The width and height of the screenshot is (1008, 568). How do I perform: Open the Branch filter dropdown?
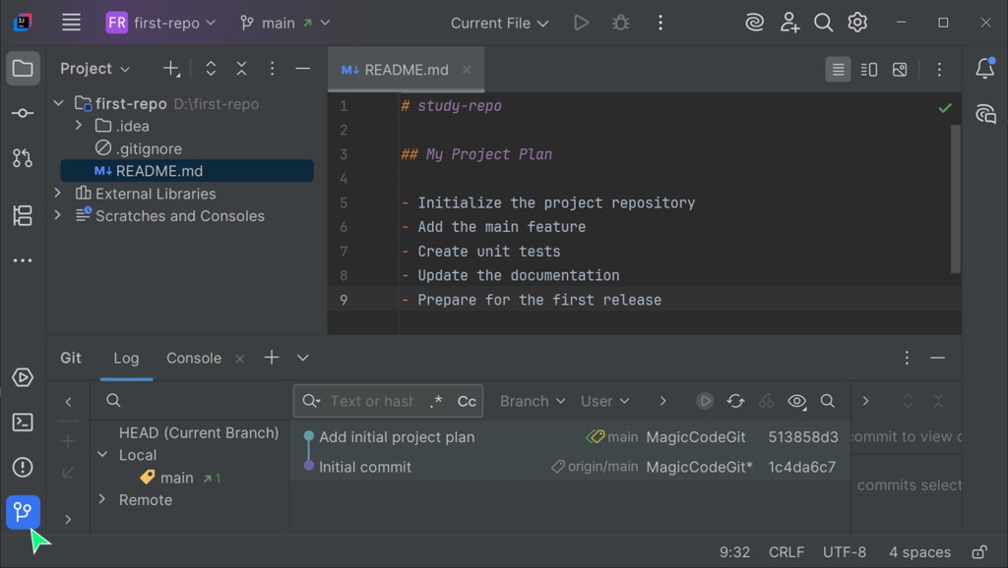coord(533,401)
